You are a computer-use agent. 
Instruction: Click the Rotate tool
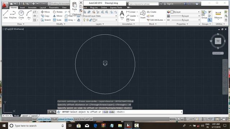pyautogui.click(x=58, y=12)
